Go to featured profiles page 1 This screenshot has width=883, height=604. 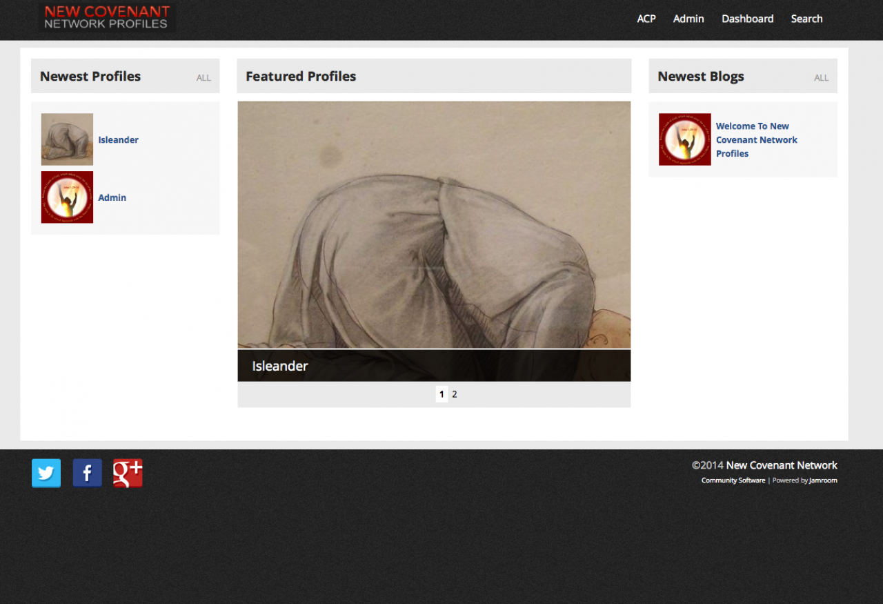pos(441,394)
